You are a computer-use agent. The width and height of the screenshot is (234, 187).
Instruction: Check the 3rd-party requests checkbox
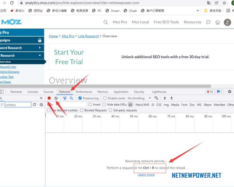click(x=110, y=110)
